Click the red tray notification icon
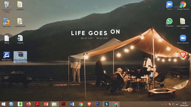Screen dimensions: 191x107 click(166, 104)
